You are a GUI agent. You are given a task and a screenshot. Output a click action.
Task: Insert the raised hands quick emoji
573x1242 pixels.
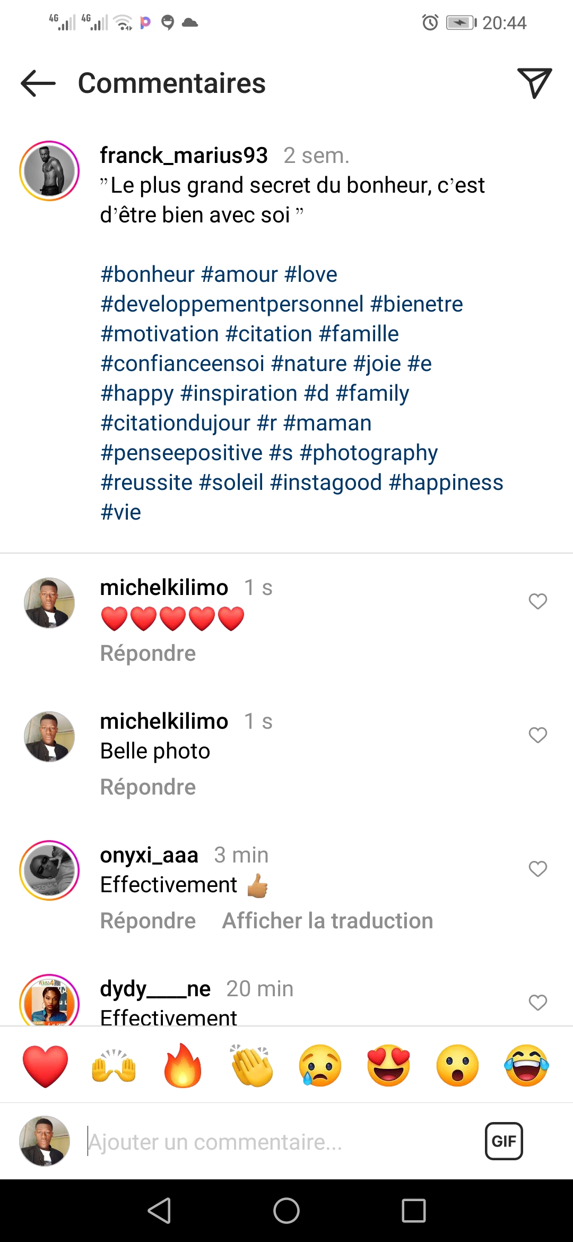pyautogui.click(x=114, y=1066)
